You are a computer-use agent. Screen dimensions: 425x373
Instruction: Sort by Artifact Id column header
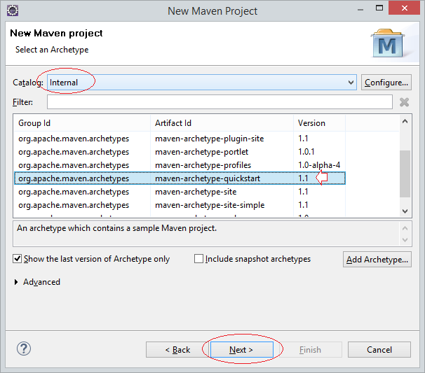pyautogui.click(x=222, y=123)
